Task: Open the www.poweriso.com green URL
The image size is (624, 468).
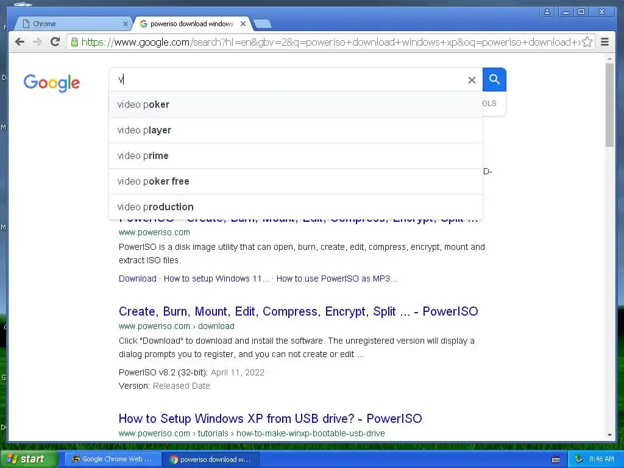Action: 154,232
